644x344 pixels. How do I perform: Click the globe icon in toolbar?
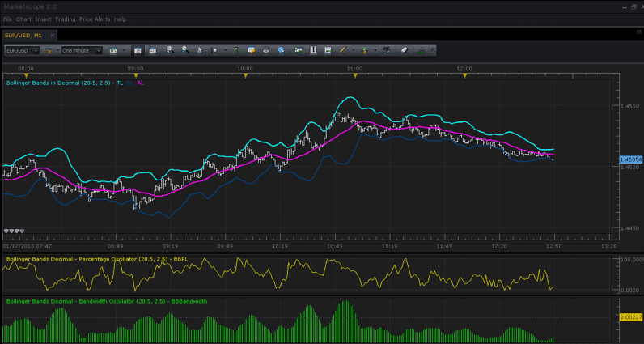tap(281, 50)
